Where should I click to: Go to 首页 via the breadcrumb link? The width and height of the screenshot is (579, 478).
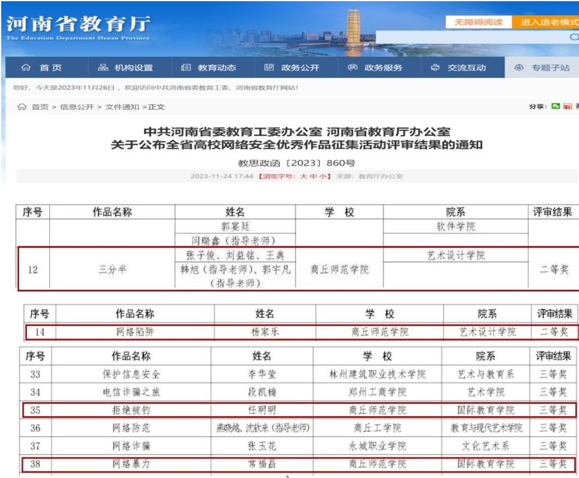coord(40,107)
